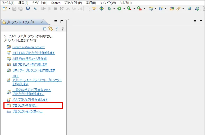Screen dimensions: 205x135
Task: Click the New wizard toolbar icon
Action: pyautogui.click(x=4, y=8)
